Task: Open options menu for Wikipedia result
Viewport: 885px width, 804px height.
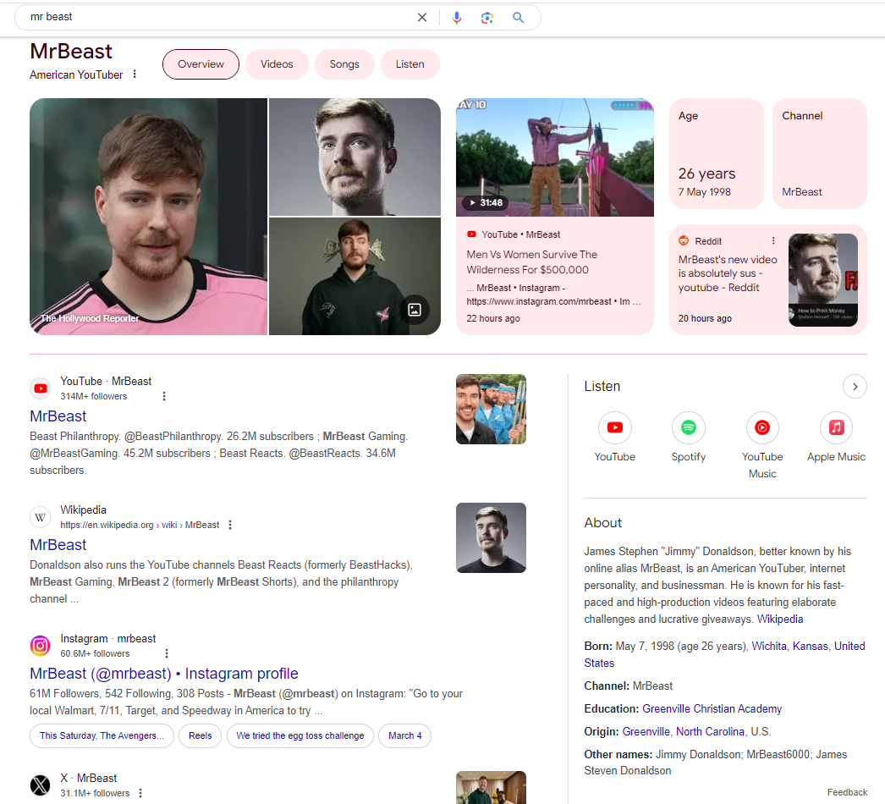Action: tap(230, 525)
